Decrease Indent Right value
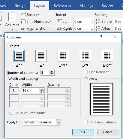The width and height of the screenshot is (123, 139). pyautogui.click(x=92, y=30)
